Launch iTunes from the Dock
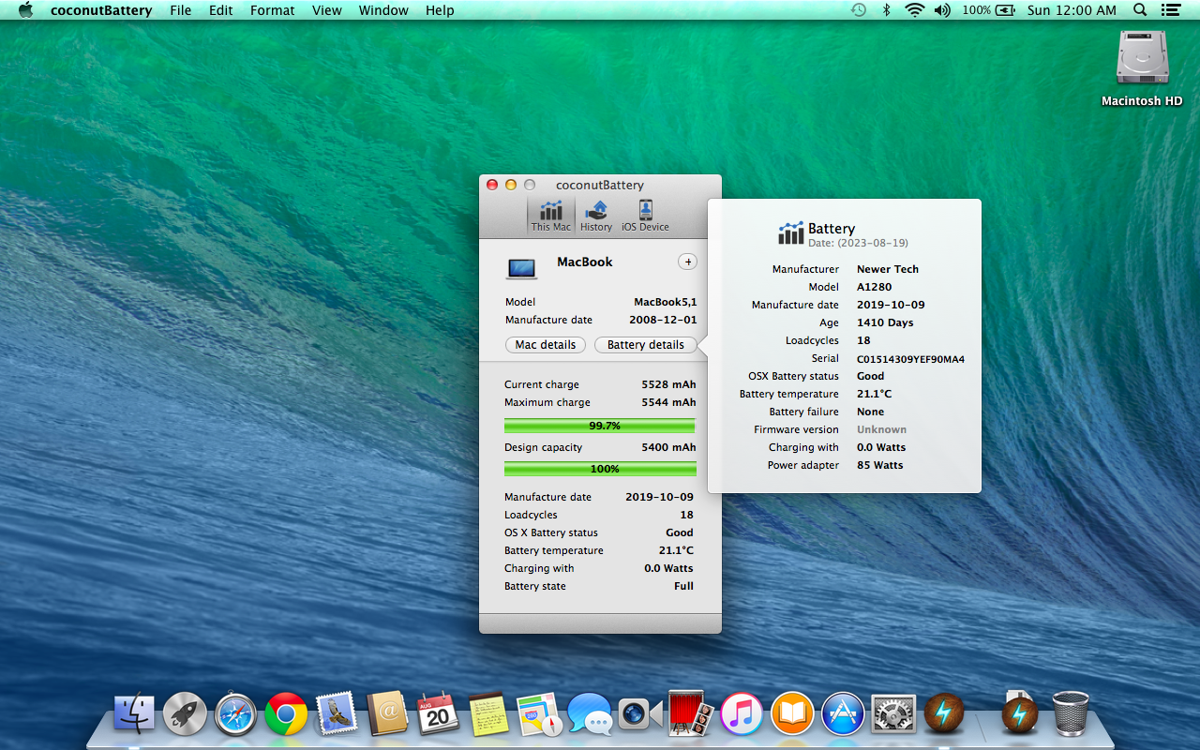 point(742,715)
